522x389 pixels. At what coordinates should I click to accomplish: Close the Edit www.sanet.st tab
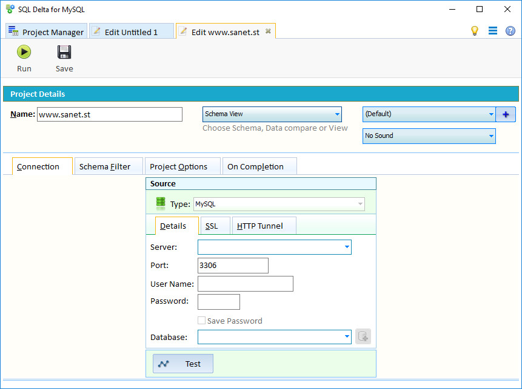coord(268,31)
